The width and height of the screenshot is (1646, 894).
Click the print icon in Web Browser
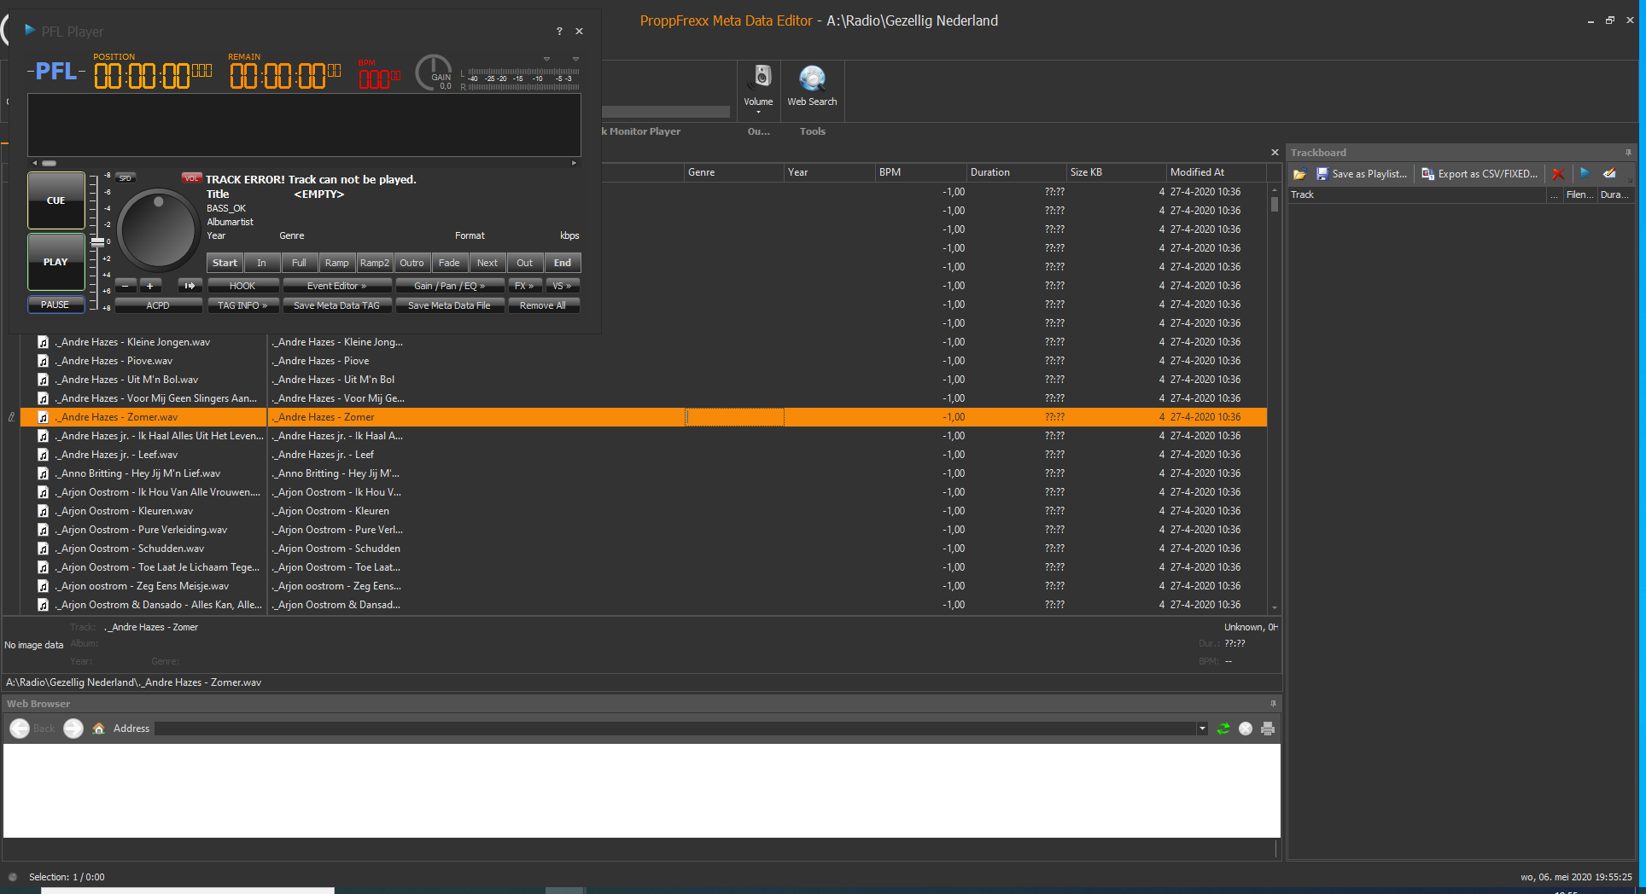click(1268, 729)
